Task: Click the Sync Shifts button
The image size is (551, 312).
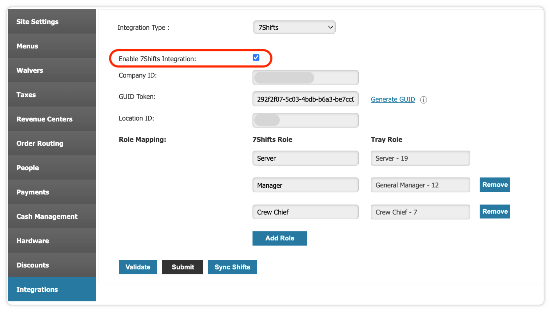Action: click(x=232, y=267)
